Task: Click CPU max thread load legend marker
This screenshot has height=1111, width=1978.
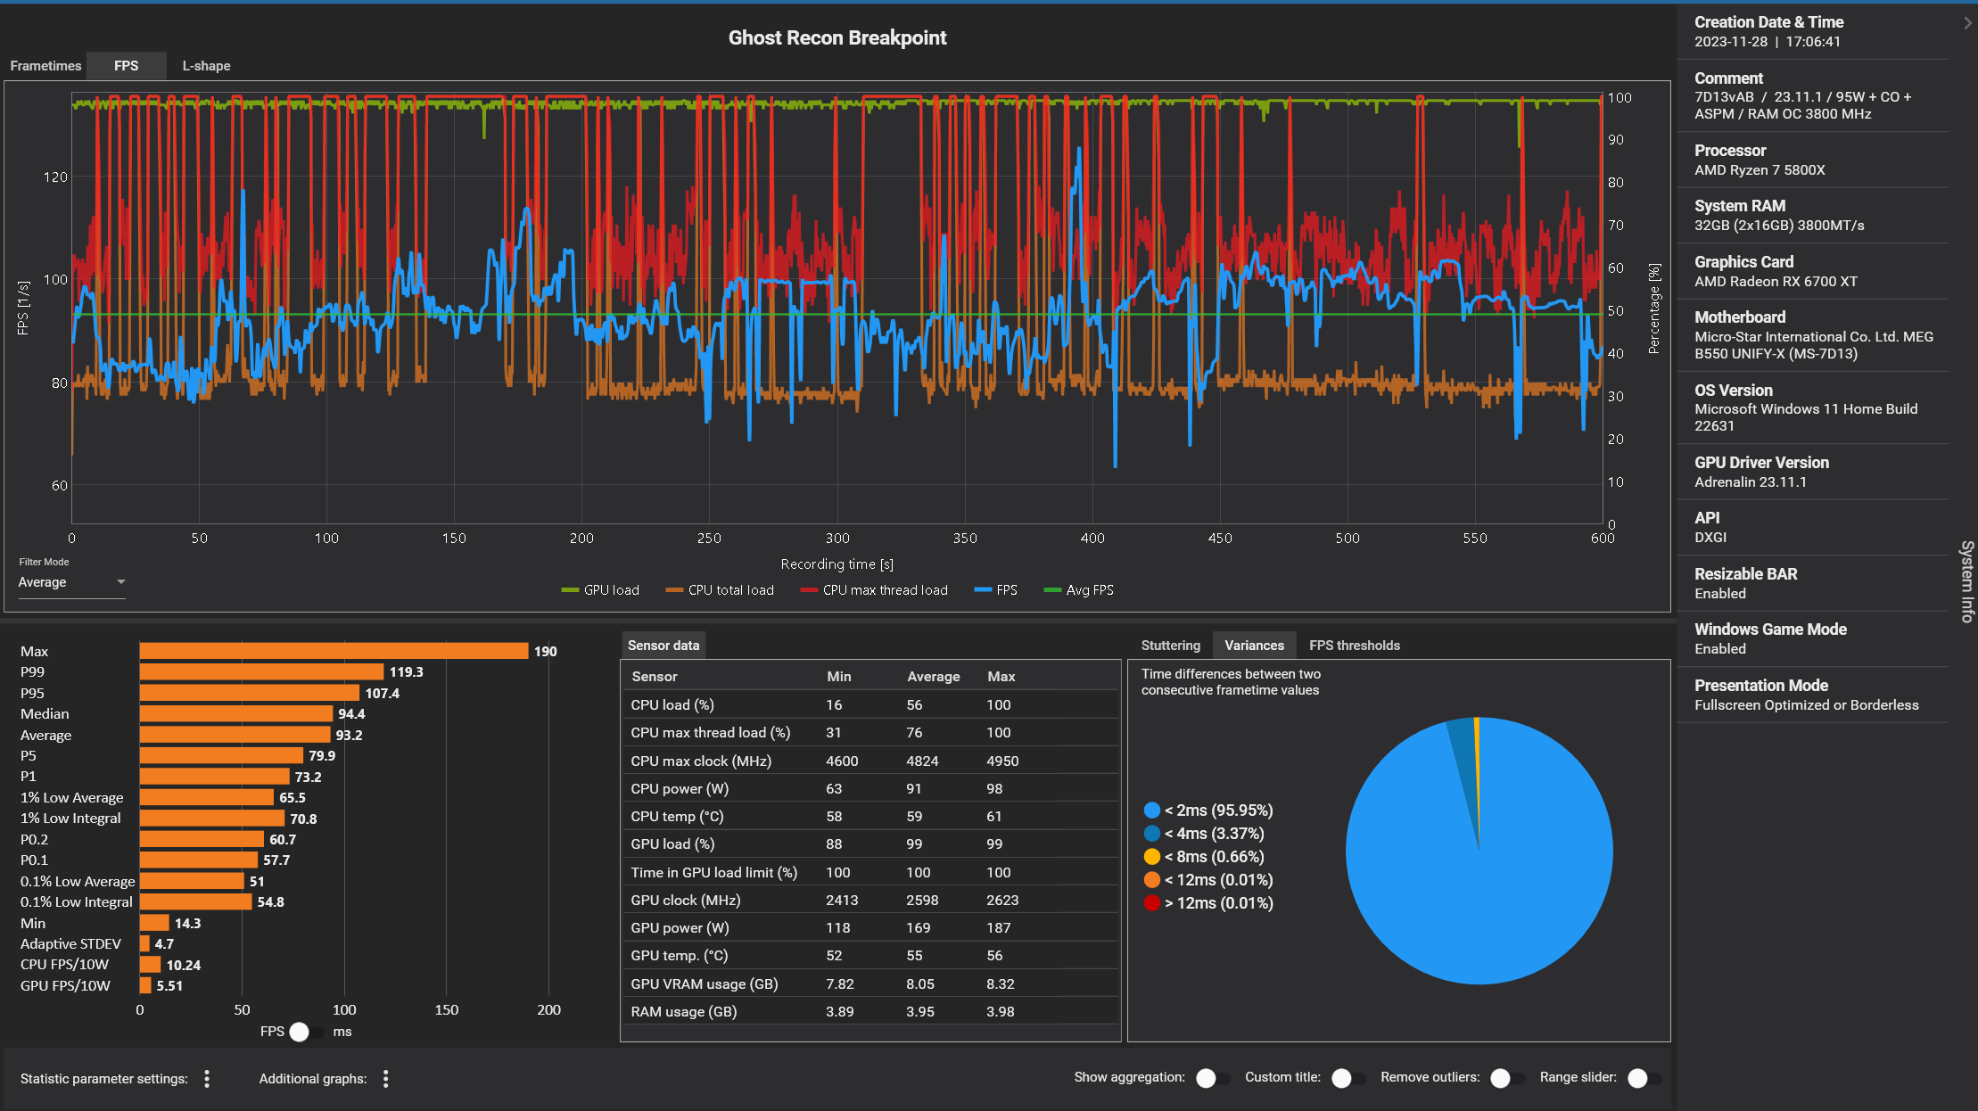Action: (809, 590)
